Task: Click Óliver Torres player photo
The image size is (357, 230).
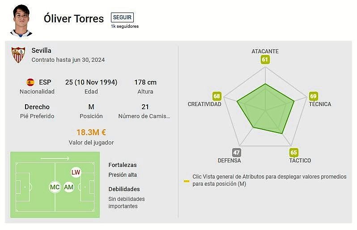Action: point(21,20)
